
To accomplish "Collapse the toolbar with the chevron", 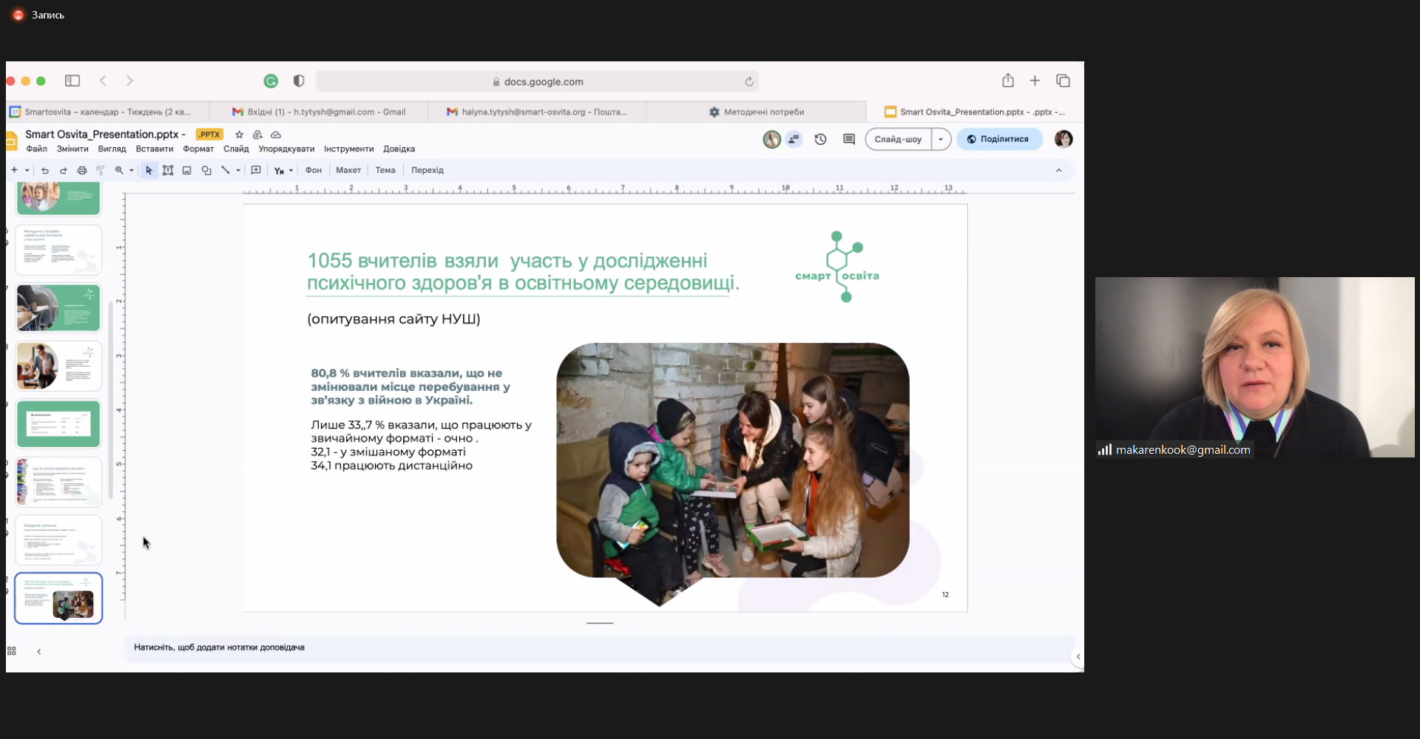I will coord(1058,171).
